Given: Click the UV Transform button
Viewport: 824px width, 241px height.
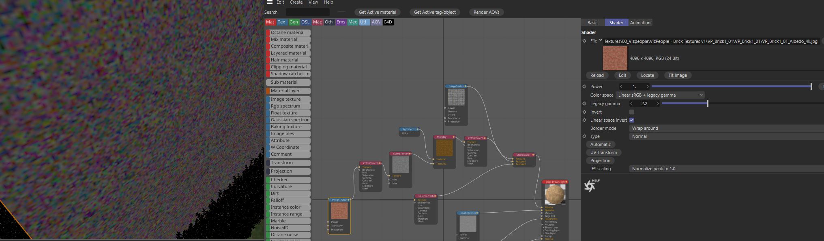Looking at the screenshot, I should click(x=603, y=152).
